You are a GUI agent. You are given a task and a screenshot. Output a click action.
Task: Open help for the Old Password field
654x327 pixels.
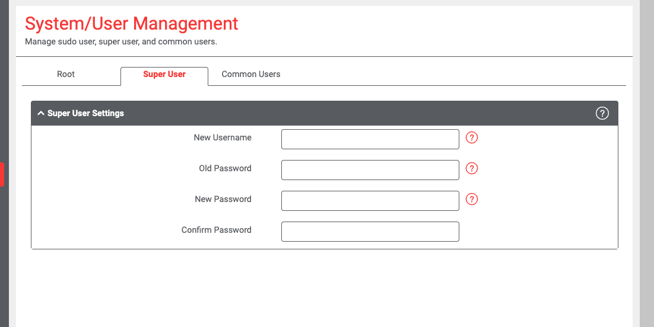(x=472, y=169)
